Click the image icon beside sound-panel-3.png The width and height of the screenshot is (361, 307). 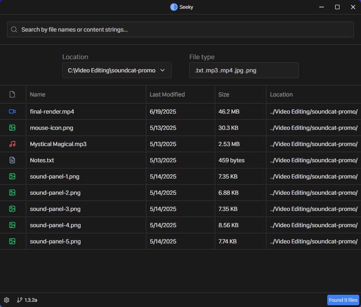[x=12, y=209]
